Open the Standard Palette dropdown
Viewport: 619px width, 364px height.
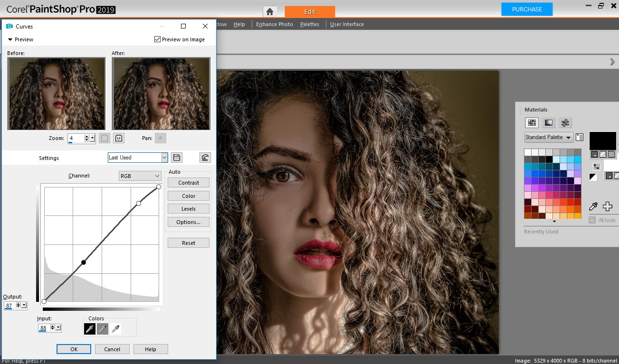[x=548, y=137]
